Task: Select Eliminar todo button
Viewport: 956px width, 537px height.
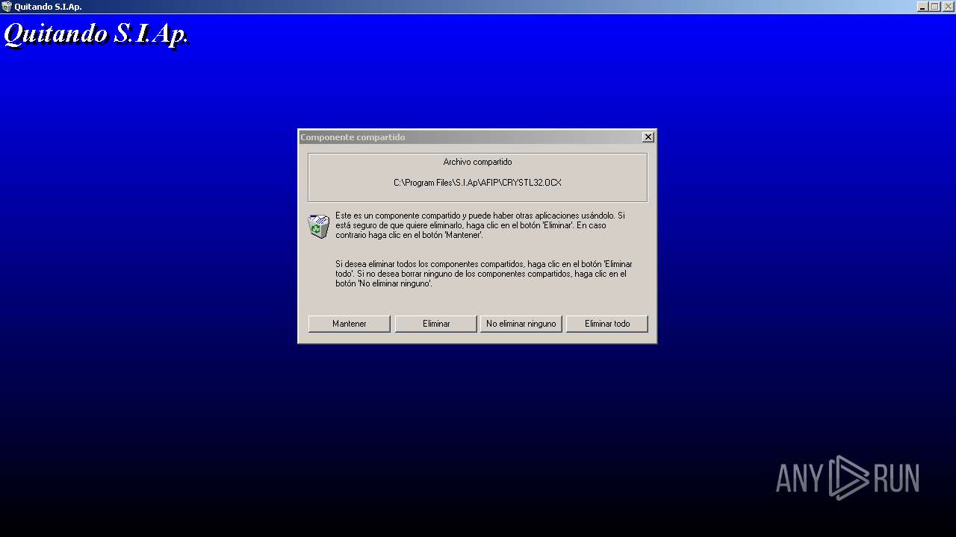Action: tap(606, 324)
